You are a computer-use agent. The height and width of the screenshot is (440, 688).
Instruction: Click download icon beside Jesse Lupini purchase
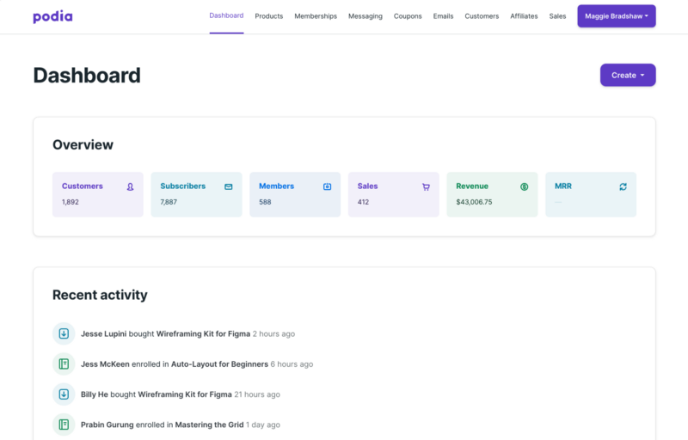coord(64,333)
